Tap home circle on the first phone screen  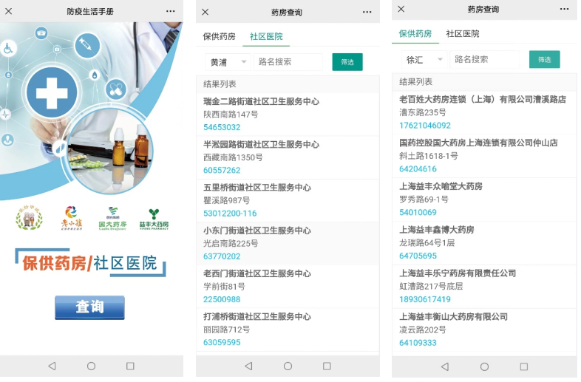tap(91, 366)
